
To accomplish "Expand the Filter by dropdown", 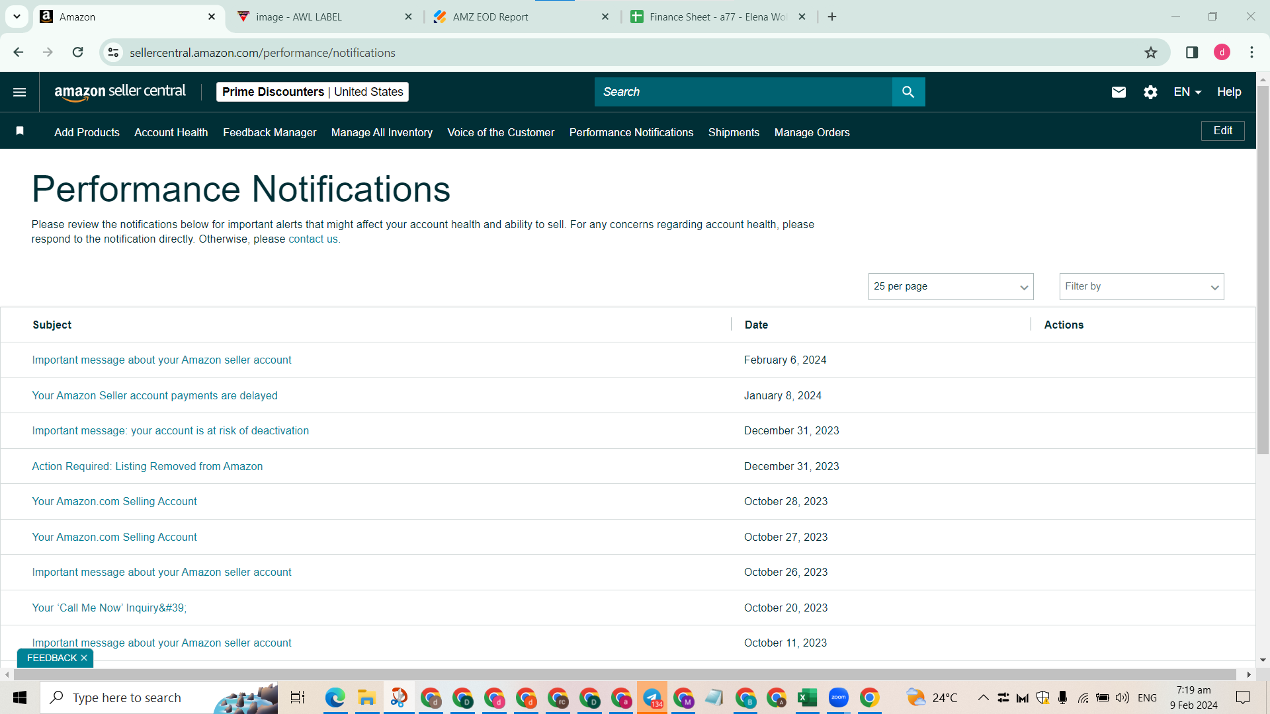I will (1142, 286).
